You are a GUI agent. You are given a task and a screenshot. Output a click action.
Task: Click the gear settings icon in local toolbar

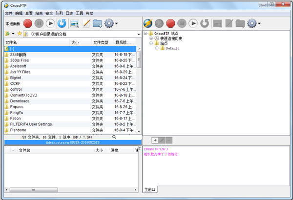tap(109, 23)
